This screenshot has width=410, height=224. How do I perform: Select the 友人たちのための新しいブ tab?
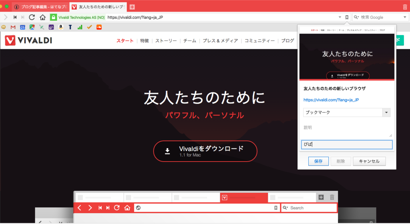[98, 7]
